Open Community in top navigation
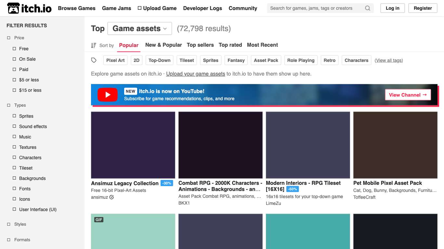444x249 pixels. (243, 8)
